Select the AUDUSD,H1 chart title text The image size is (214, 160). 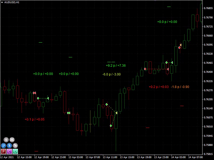tap(12, 2)
